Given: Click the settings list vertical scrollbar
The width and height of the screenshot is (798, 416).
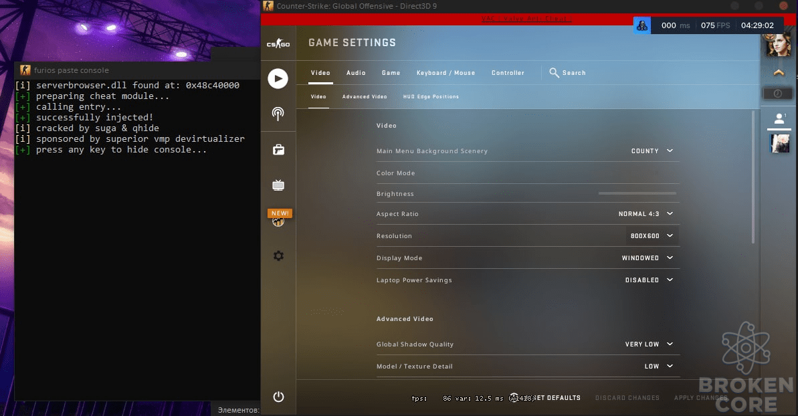Looking at the screenshot, I should coord(753,177).
